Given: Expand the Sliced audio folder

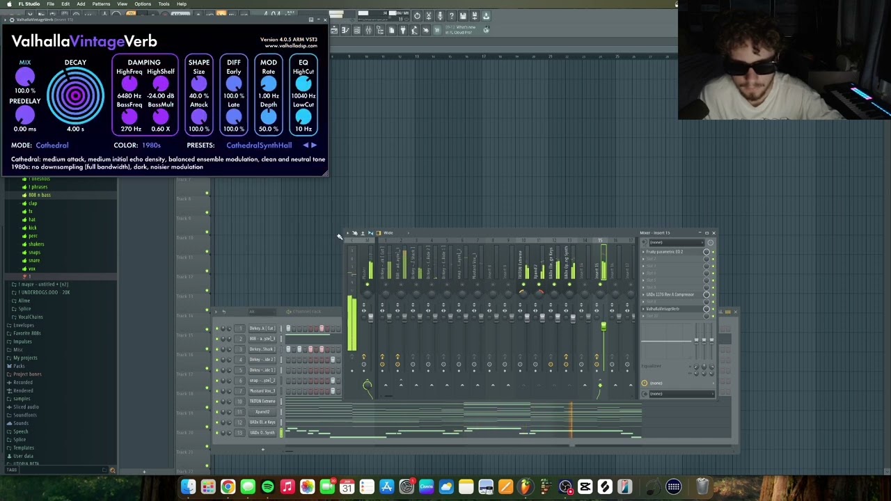Looking at the screenshot, I should click(x=26, y=406).
